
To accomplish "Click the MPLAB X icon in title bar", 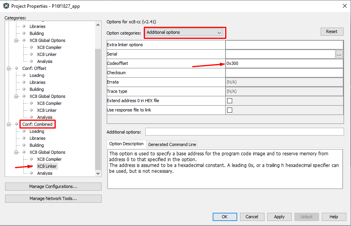I will click(x=6, y=6).
